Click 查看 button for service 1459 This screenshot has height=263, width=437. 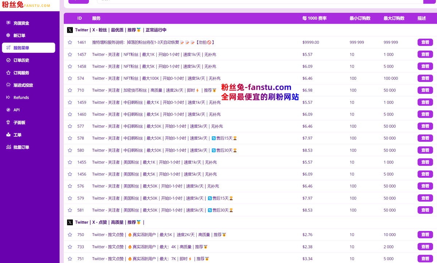(x=425, y=102)
